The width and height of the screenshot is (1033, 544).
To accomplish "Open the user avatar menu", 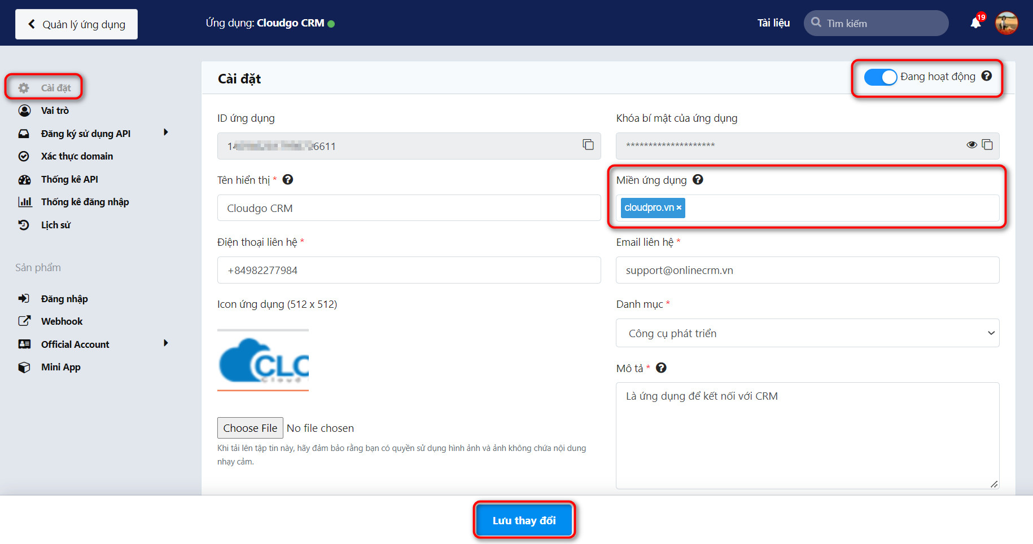I will tap(1006, 23).
